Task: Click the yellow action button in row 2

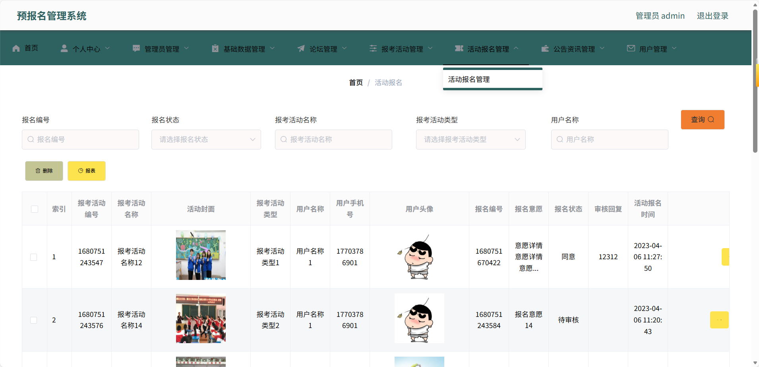Action: coord(719,320)
